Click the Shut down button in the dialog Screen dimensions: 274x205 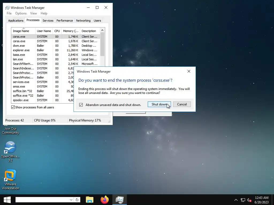[x=159, y=104]
